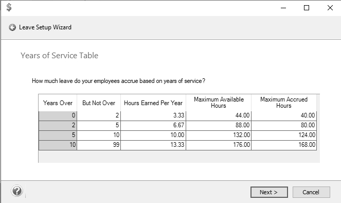This screenshot has height=203, width=341.
Task: Click the Maximum Accrued Hours column header
Action: tap(284, 103)
